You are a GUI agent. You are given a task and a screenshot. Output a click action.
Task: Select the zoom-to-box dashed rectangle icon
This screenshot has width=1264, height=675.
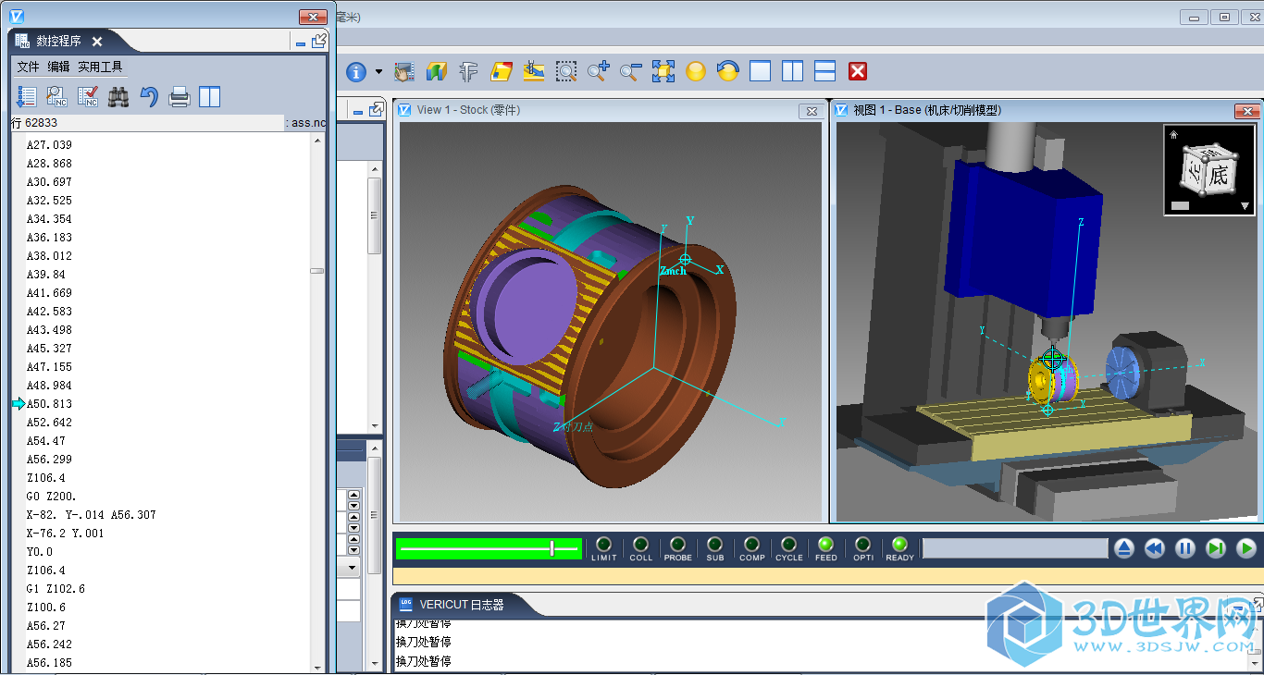click(x=566, y=71)
